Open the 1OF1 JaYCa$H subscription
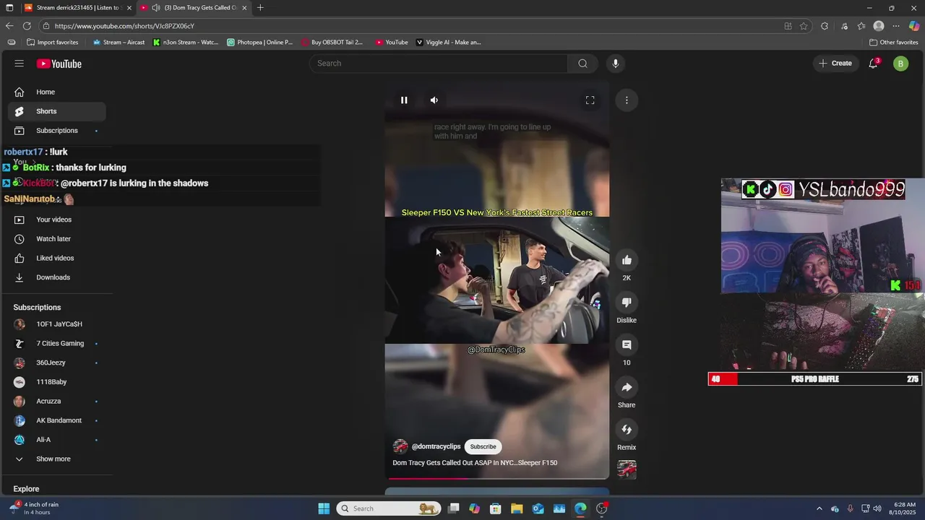This screenshot has width=925, height=520. click(56, 324)
